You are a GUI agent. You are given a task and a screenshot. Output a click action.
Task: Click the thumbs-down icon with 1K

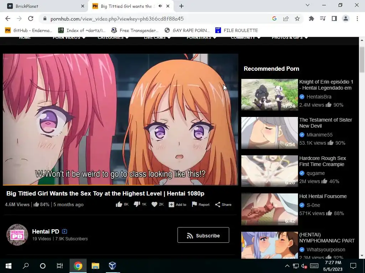tap(137, 204)
